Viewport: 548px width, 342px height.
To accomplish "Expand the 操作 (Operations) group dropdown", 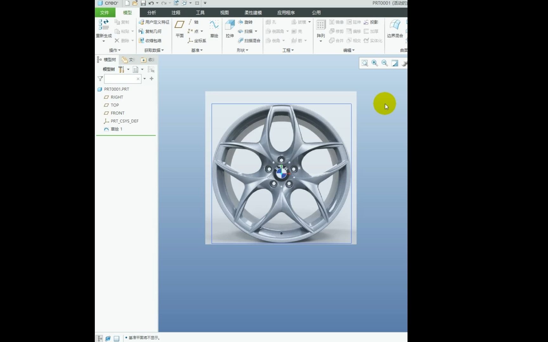I will click(115, 50).
